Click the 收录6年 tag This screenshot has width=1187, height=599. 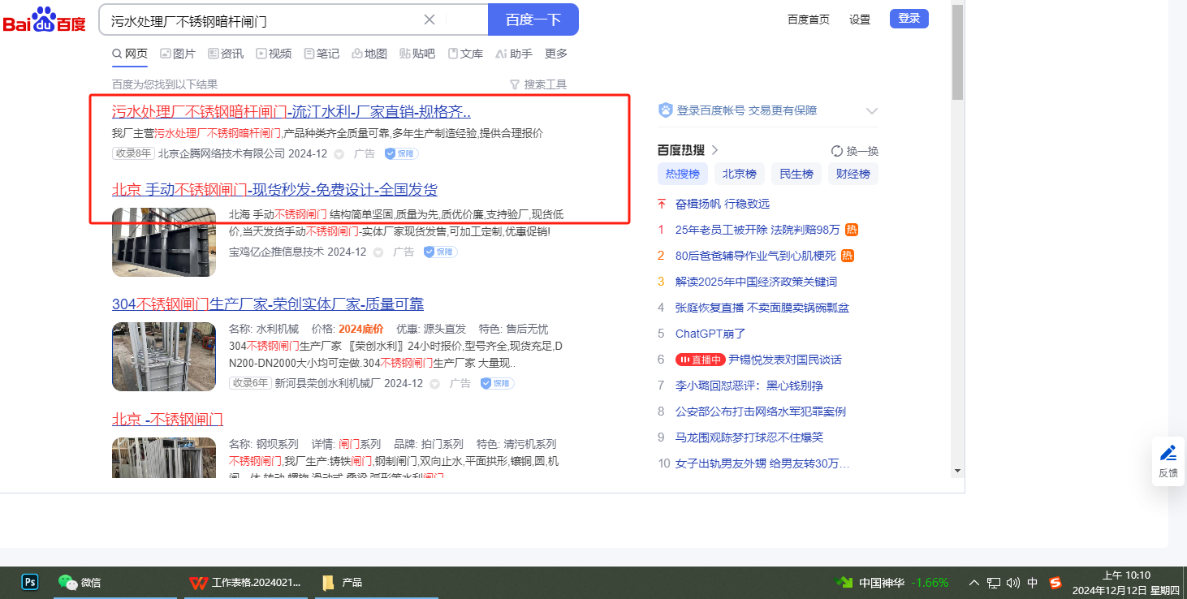[250, 383]
